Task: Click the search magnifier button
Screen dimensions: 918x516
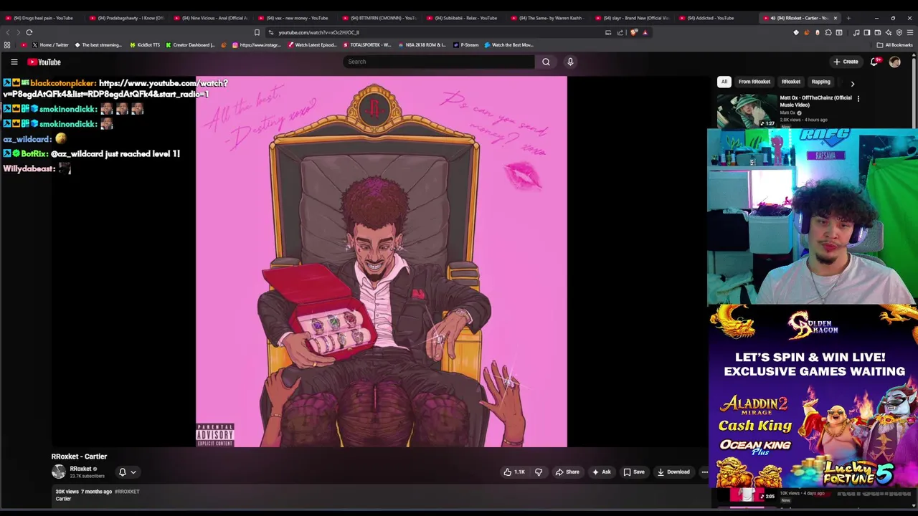Action: click(x=546, y=62)
